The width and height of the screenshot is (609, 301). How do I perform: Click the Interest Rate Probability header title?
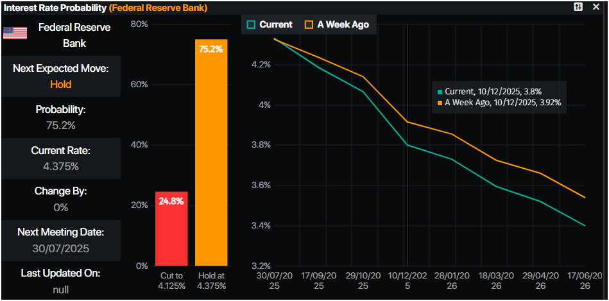pos(54,8)
